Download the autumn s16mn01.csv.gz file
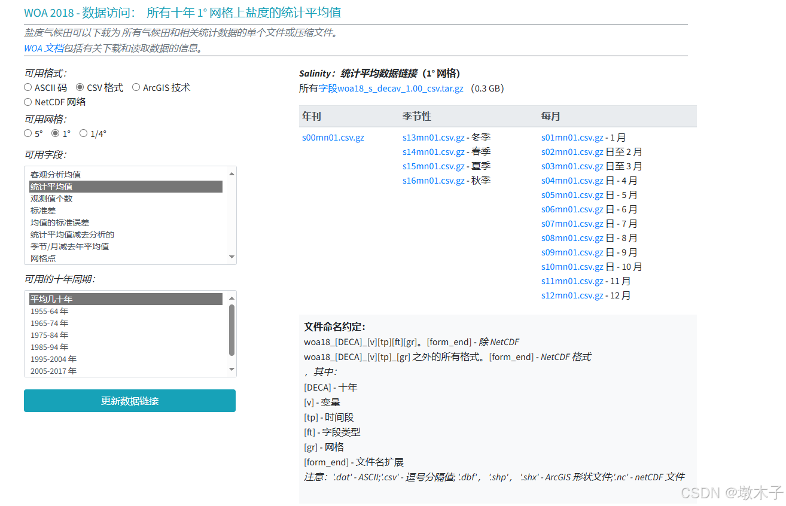 pos(434,180)
